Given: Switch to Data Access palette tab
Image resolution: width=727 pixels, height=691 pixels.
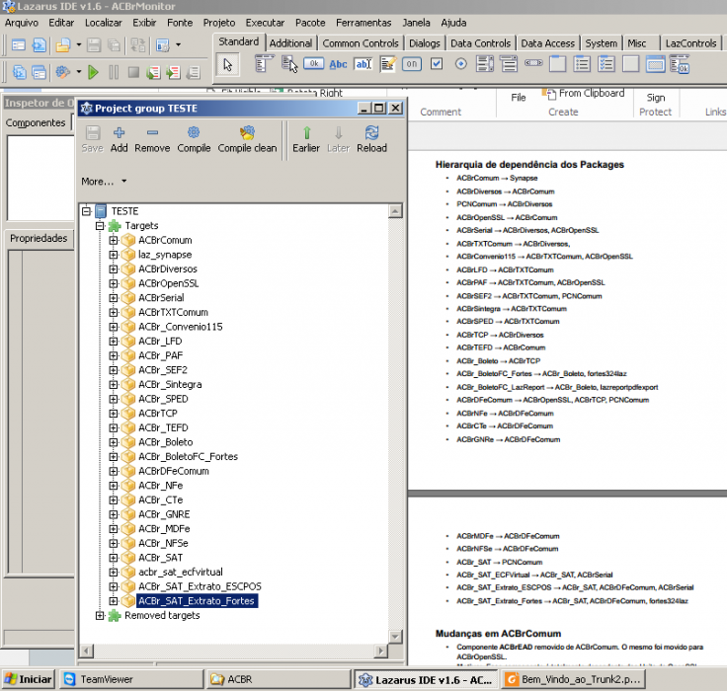Looking at the screenshot, I should pos(547,43).
